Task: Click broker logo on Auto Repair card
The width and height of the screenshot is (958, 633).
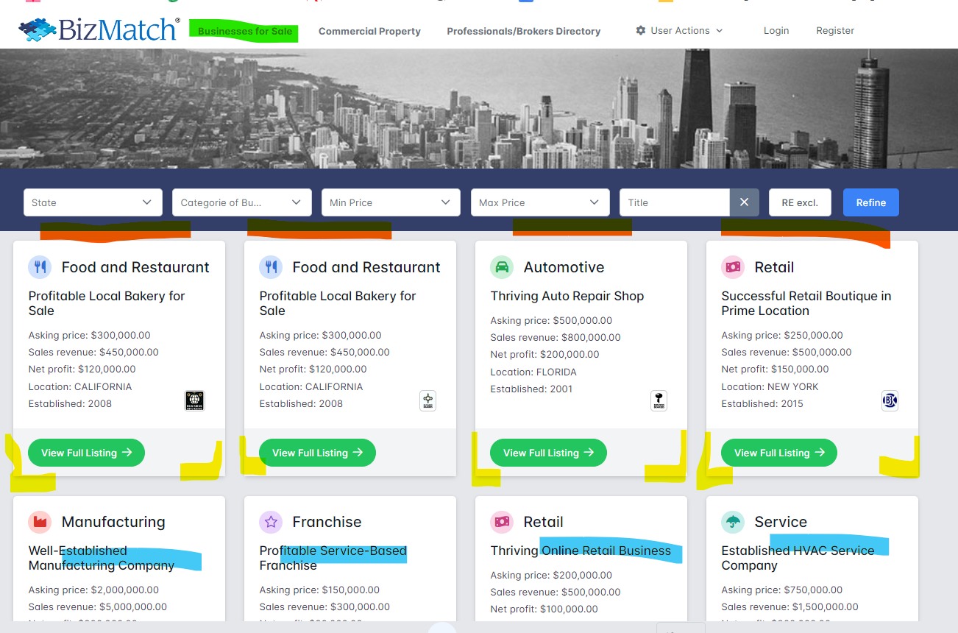Action: coord(659,400)
